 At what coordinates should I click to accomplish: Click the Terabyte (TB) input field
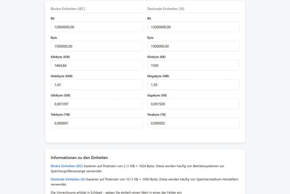(193, 123)
